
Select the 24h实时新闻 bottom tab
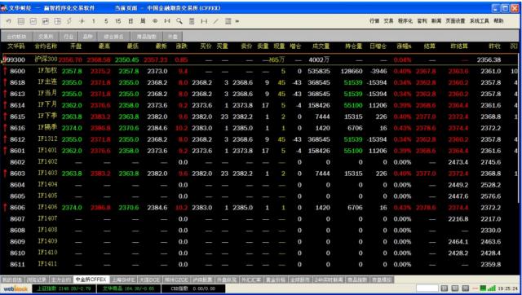point(328,280)
